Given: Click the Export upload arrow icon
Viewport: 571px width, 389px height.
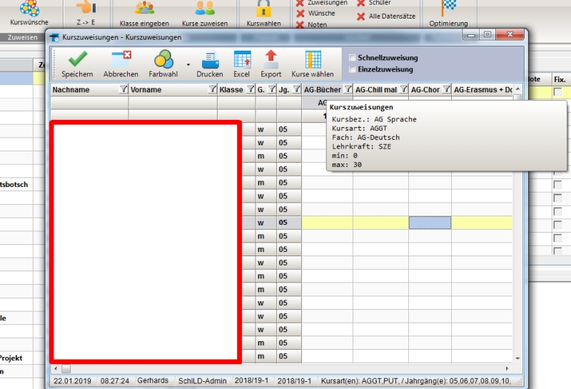Looking at the screenshot, I should click(271, 59).
